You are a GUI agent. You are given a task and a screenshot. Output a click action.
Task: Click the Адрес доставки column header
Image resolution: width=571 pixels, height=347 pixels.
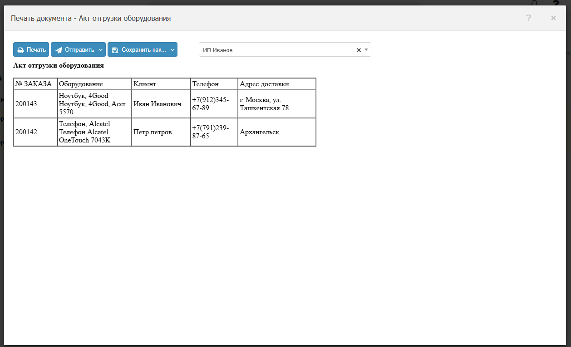(x=264, y=84)
